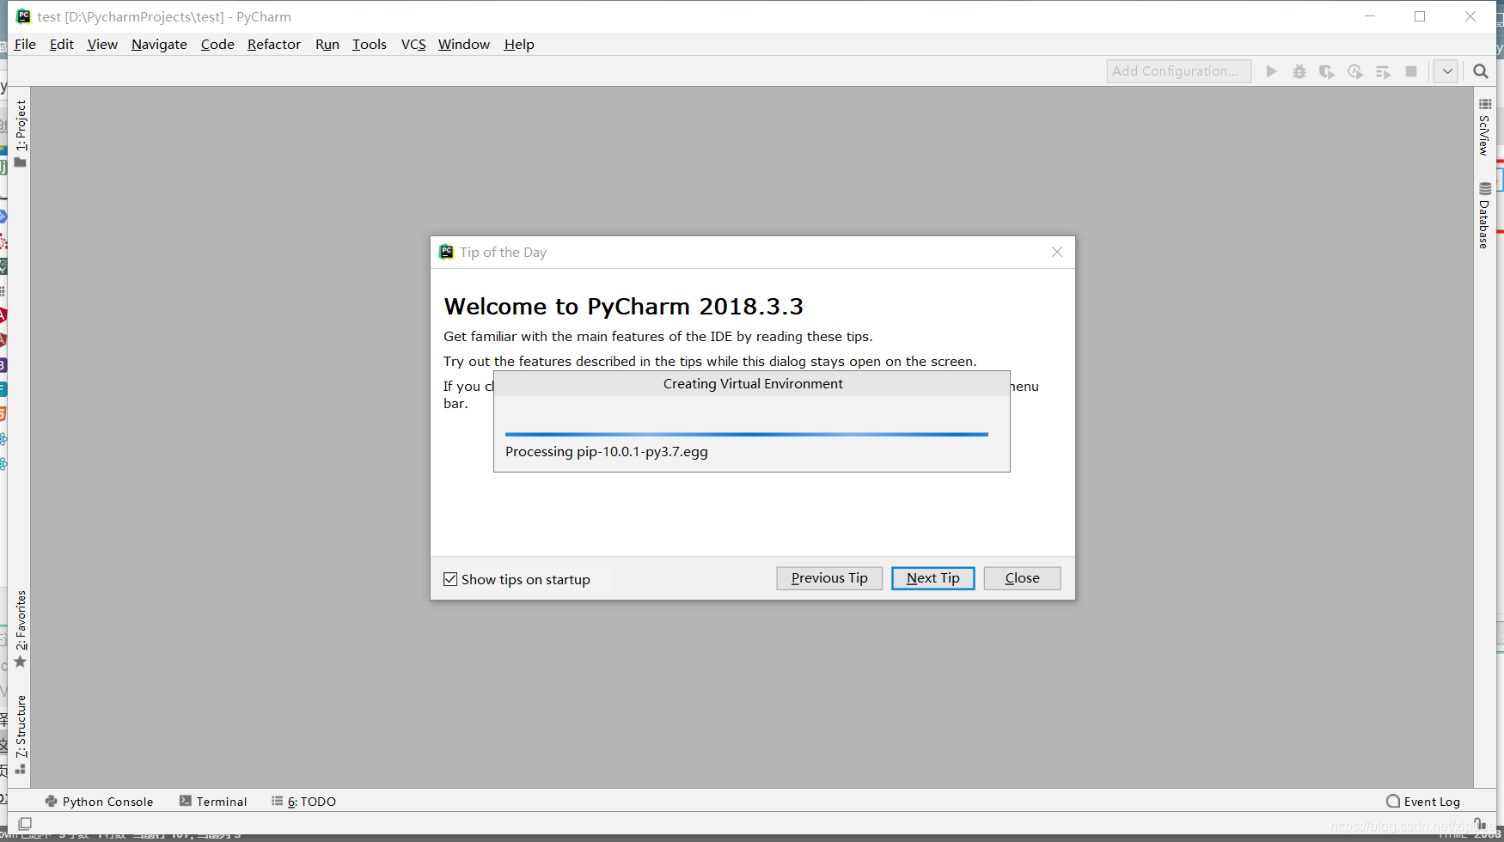Click the Previous Tip button

tap(829, 578)
